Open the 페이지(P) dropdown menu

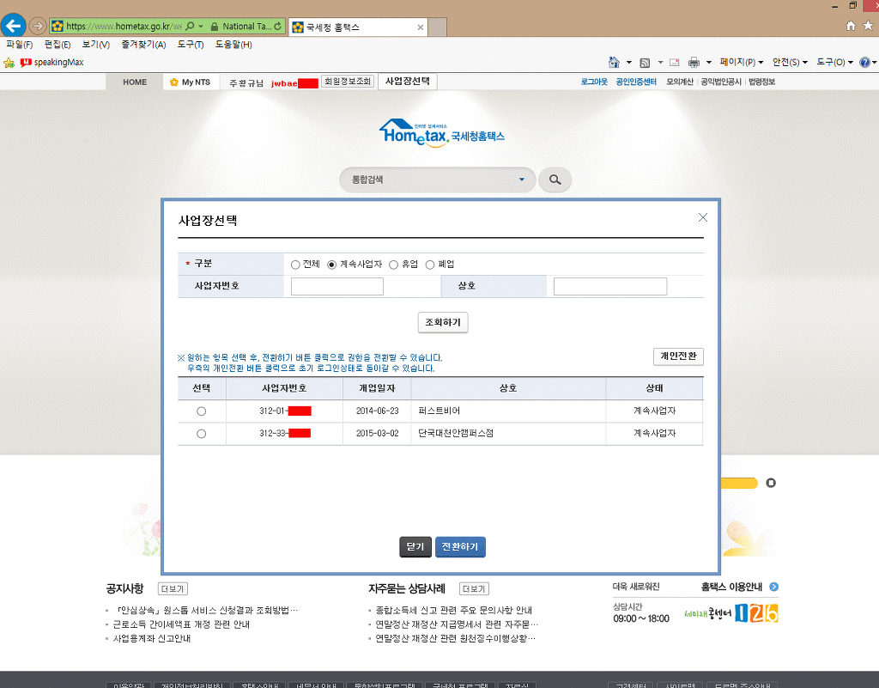tap(741, 62)
